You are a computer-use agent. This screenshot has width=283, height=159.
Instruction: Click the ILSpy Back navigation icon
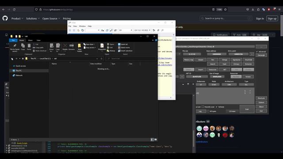tap(70, 30)
